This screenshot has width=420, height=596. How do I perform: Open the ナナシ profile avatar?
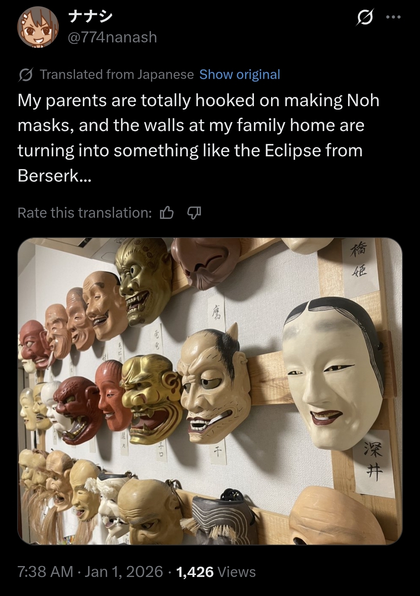(x=37, y=28)
